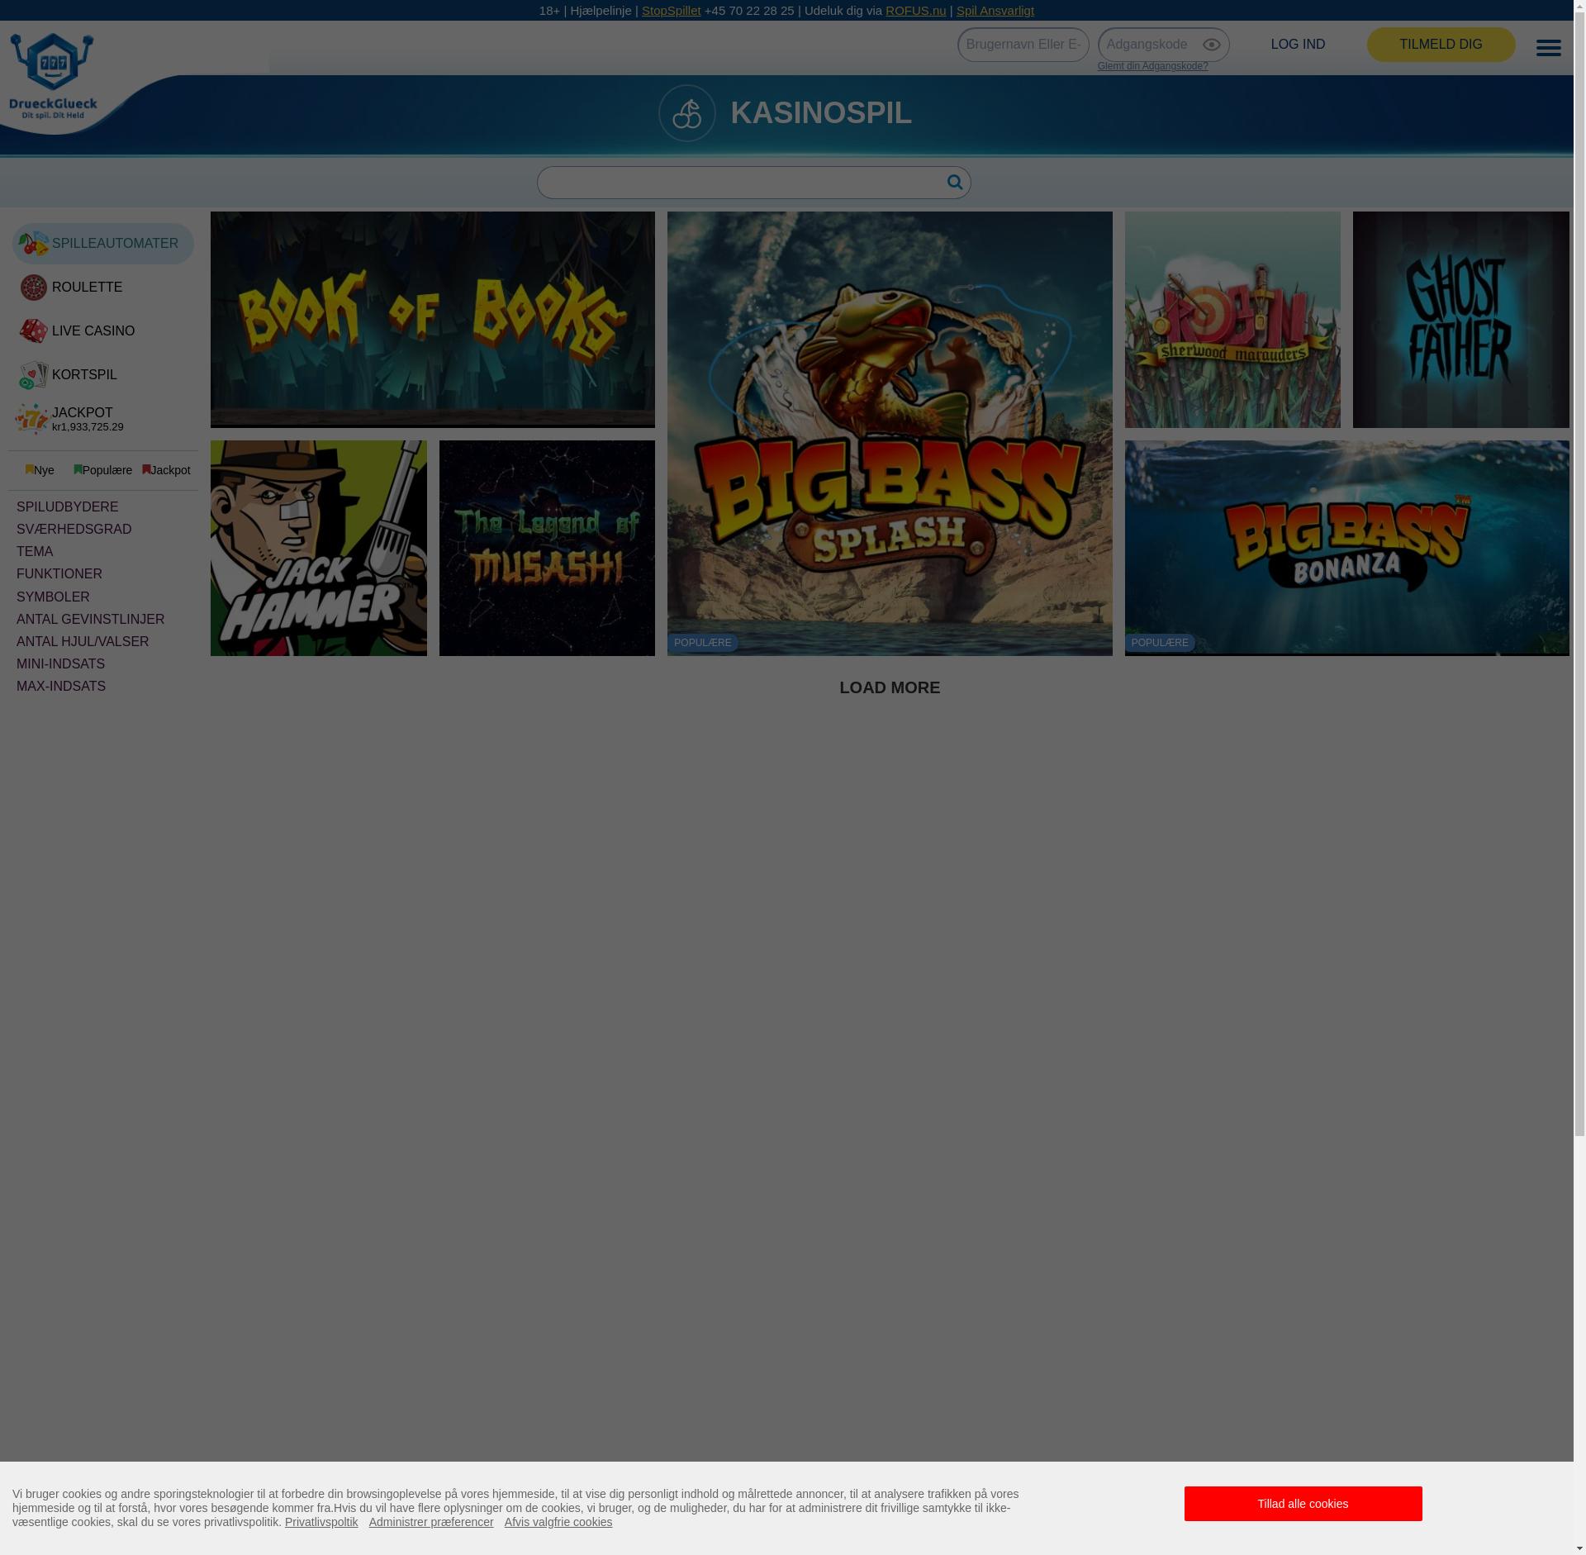This screenshot has width=1586, height=1555.
Task: Expand the Tema filter section
Action: (35, 551)
